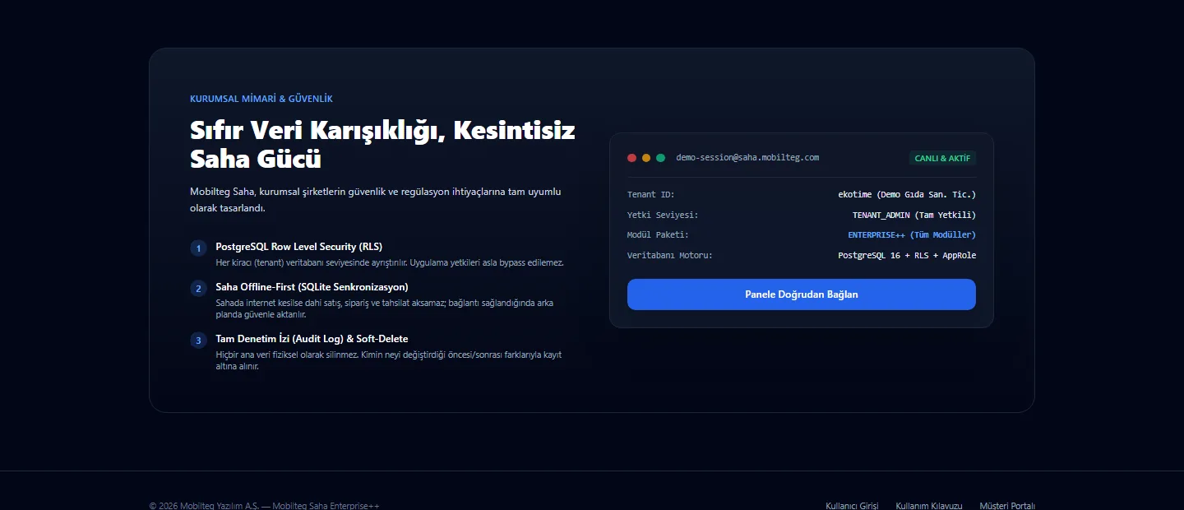Click Saha Offline-First (SQLite Senkronizasyon) title
Screen dimensions: 1184x510
pos(312,287)
